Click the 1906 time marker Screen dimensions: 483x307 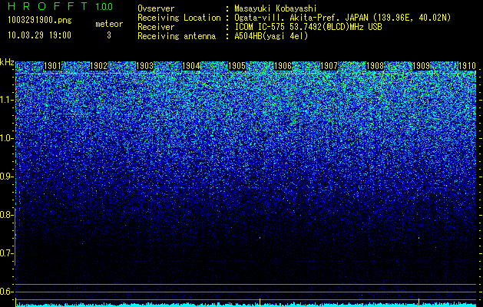(283, 66)
